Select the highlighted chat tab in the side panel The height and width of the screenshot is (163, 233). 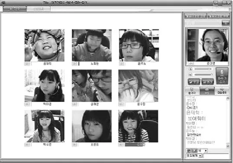pos(207,91)
